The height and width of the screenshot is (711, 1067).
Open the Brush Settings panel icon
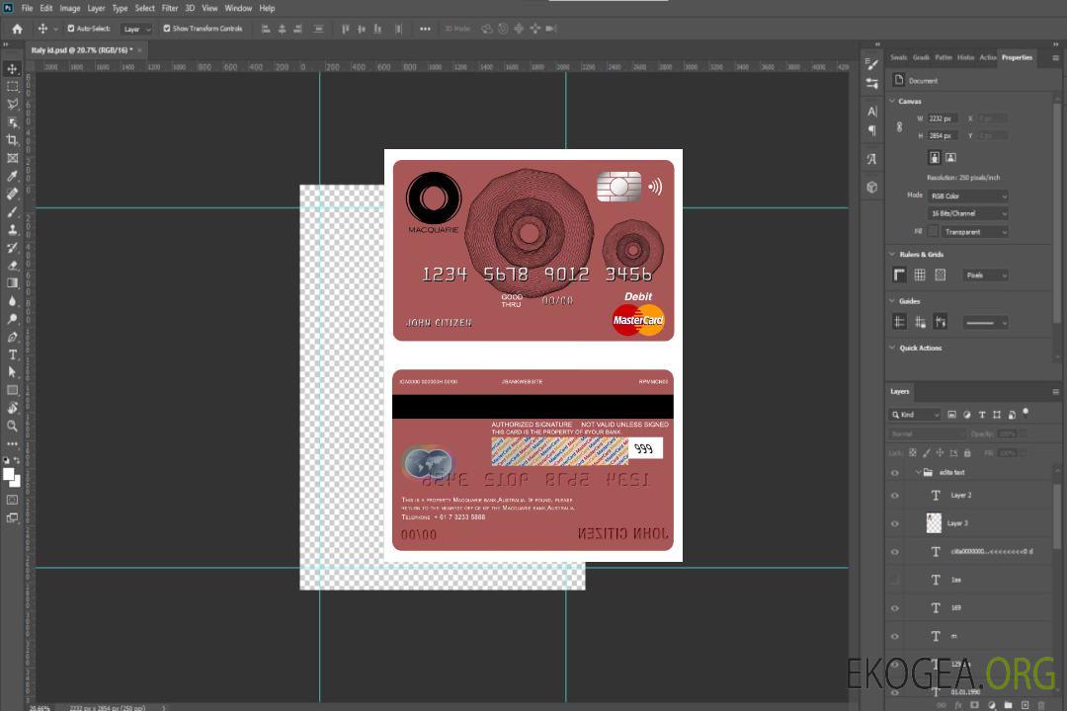[x=871, y=64]
